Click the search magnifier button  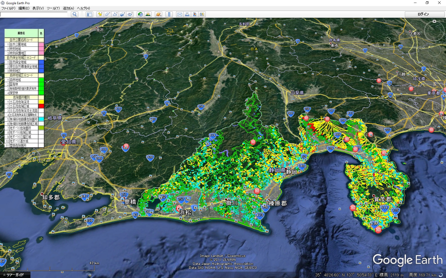tap(75, 14)
